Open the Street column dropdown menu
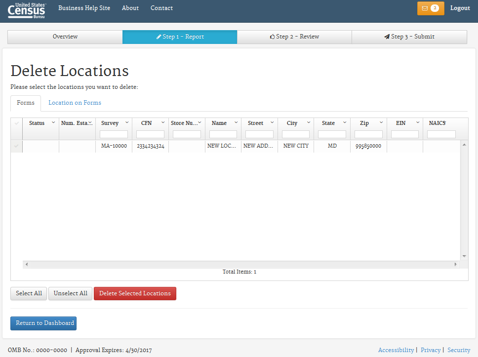This screenshot has width=478, height=357. [x=272, y=122]
